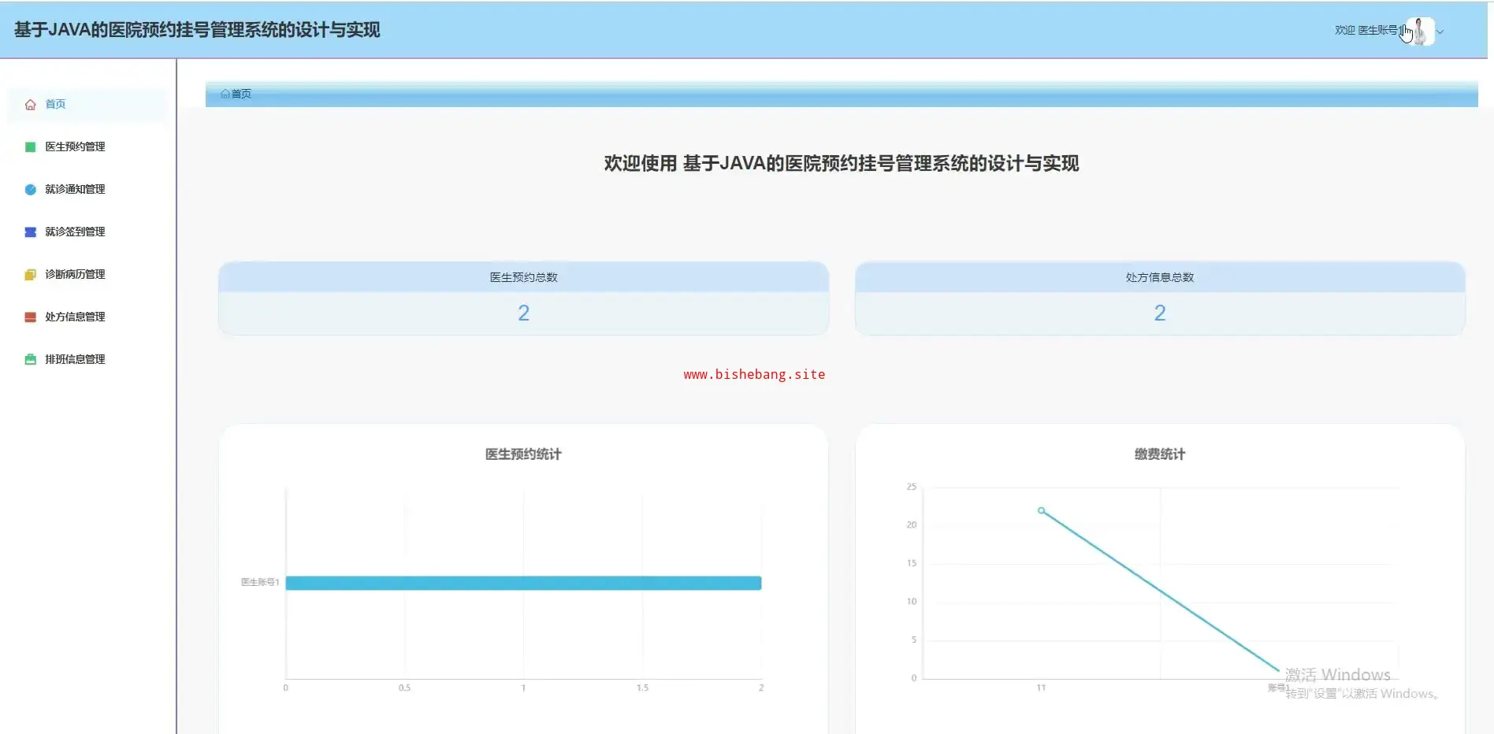The image size is (1494, 734).
Task: Click the blue 就诊签到管理 icon
Action: 31,232
